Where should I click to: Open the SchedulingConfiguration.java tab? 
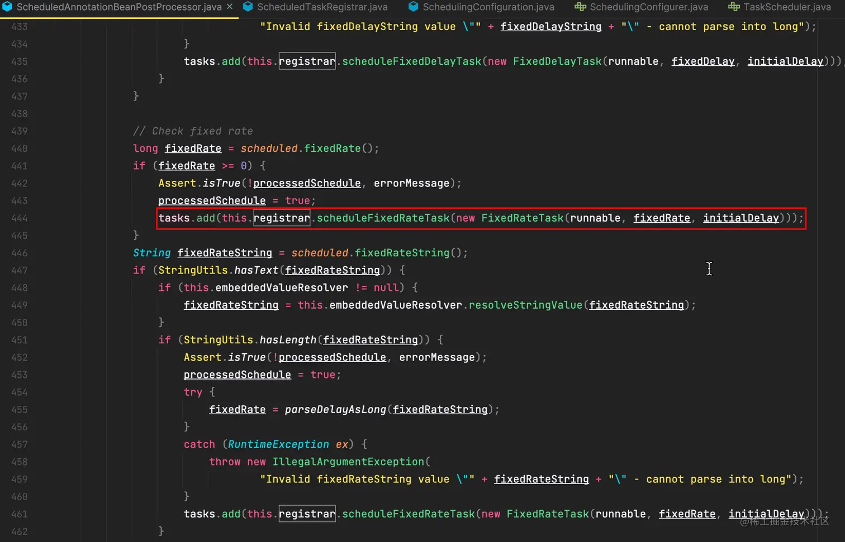(488, 7)
